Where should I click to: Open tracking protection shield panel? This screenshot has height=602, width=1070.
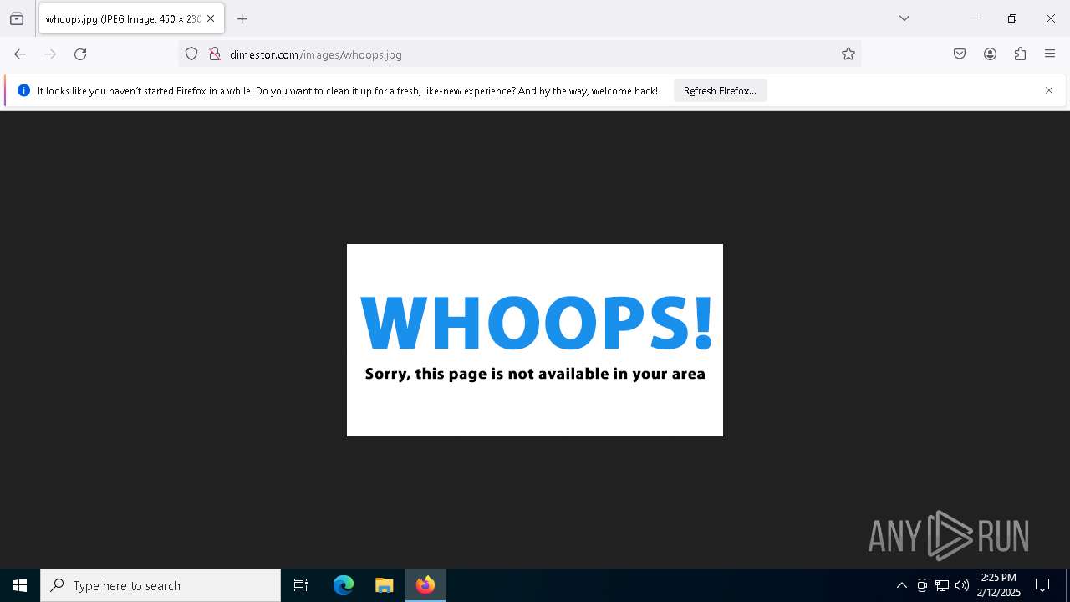tap(191, 54)
